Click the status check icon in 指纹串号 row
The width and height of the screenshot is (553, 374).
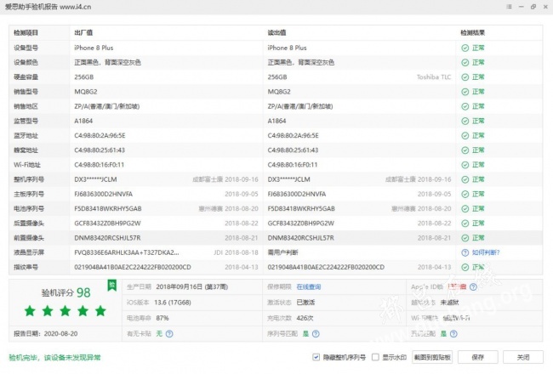465,267
